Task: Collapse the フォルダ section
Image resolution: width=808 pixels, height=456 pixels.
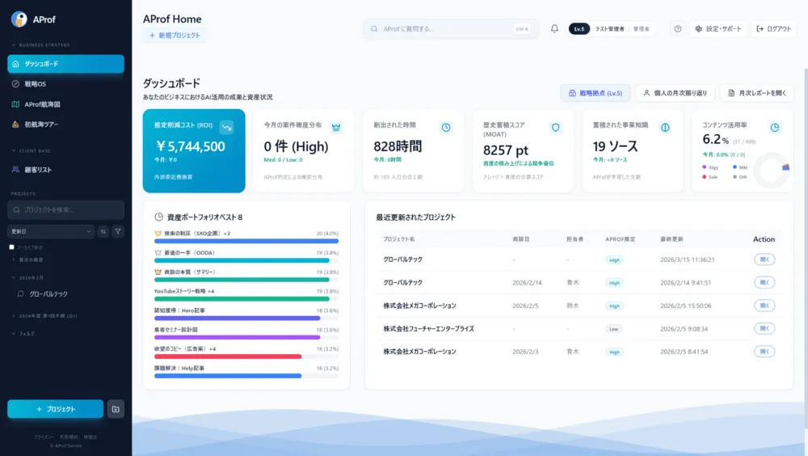Action: (x=23, y=334)
